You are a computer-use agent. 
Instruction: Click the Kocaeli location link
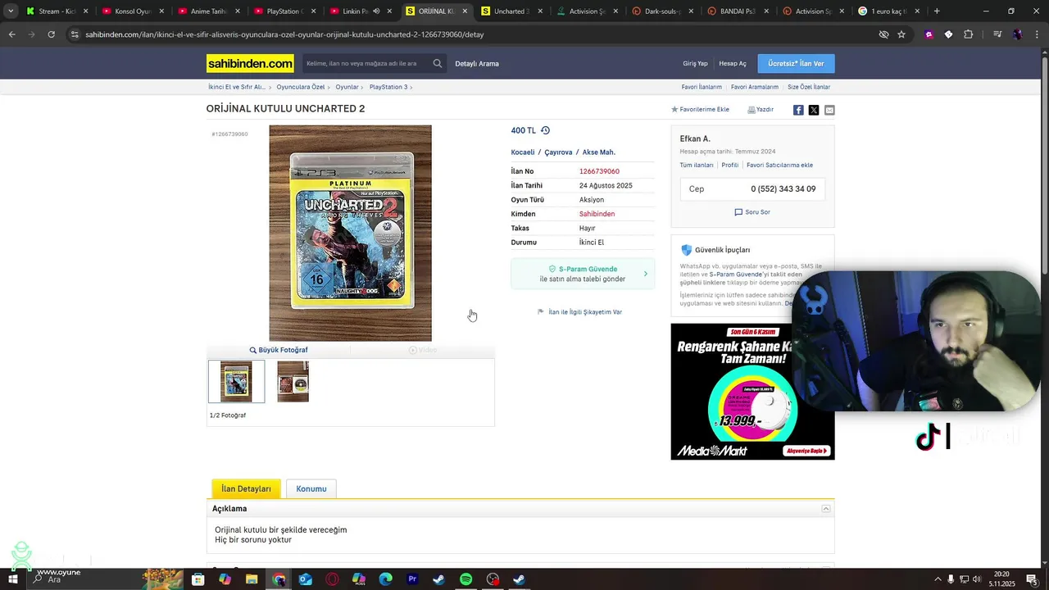[523, 152]
